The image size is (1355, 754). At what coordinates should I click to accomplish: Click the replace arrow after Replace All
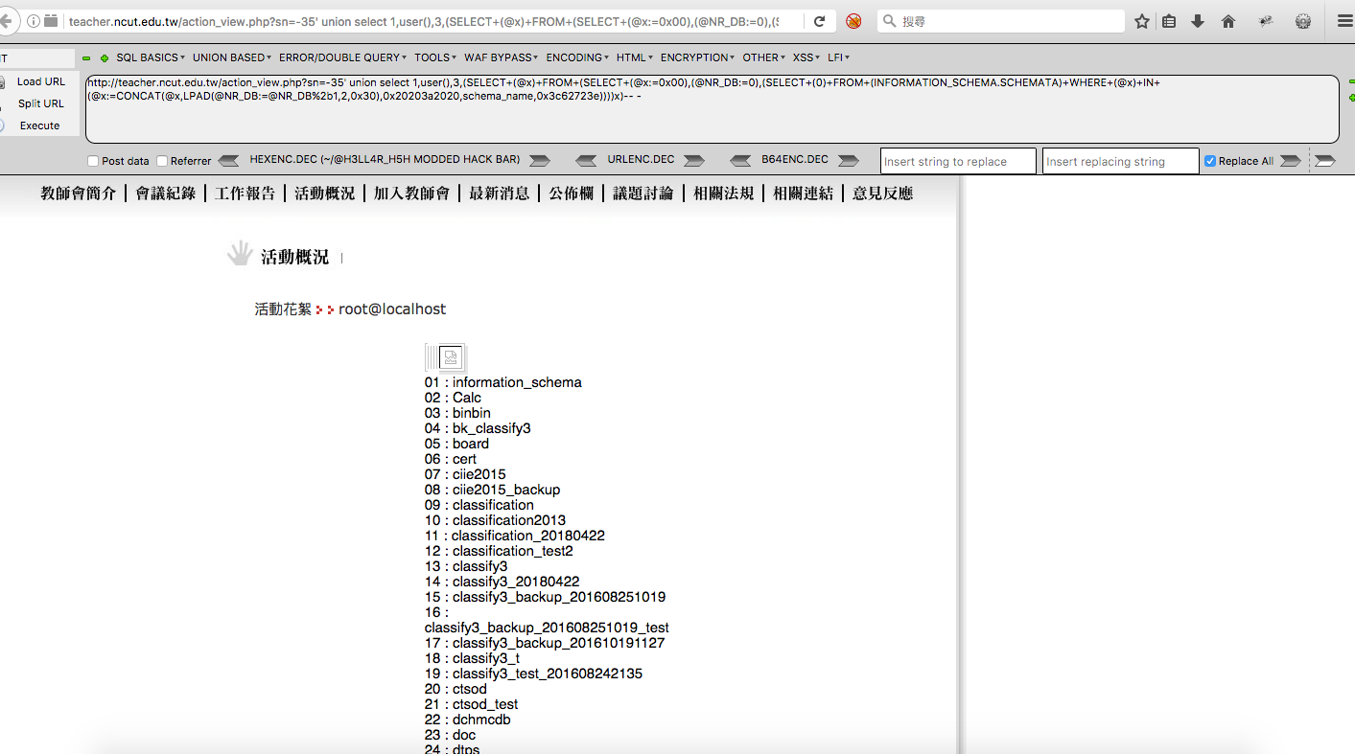(1291, 160)
